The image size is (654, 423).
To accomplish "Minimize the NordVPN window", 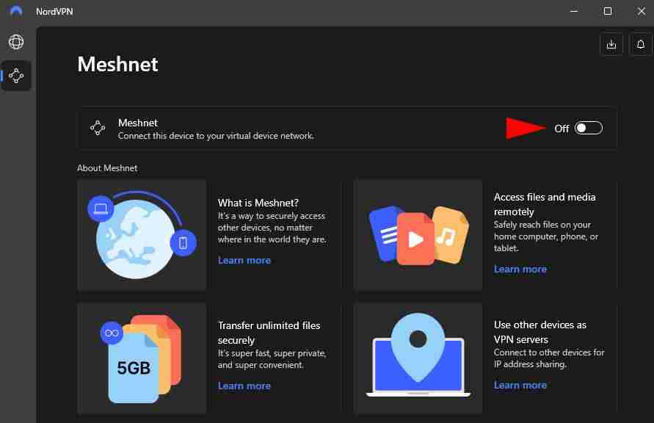I will 574,11.
